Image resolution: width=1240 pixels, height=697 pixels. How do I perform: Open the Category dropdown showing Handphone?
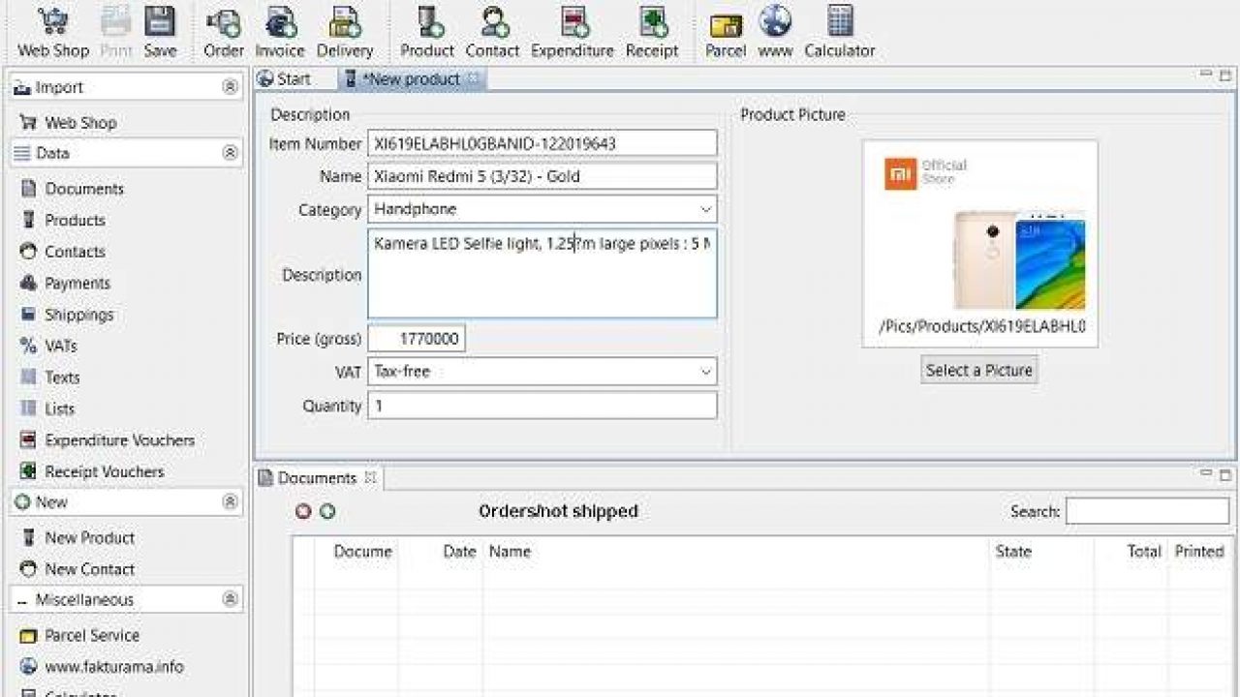click(542, 209)
